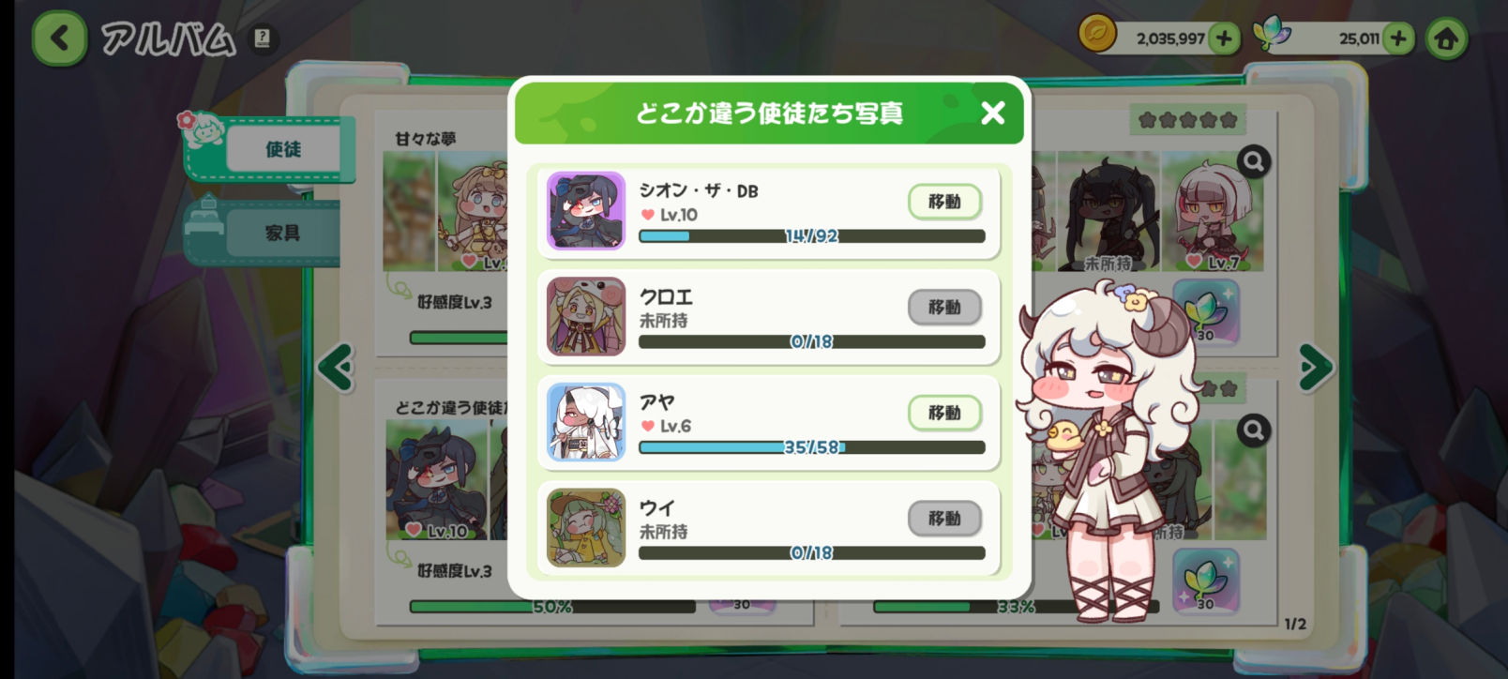Tap 移動 for シオン・ザ・DB
Viewport: 1508px width, 679px height.
944,202
